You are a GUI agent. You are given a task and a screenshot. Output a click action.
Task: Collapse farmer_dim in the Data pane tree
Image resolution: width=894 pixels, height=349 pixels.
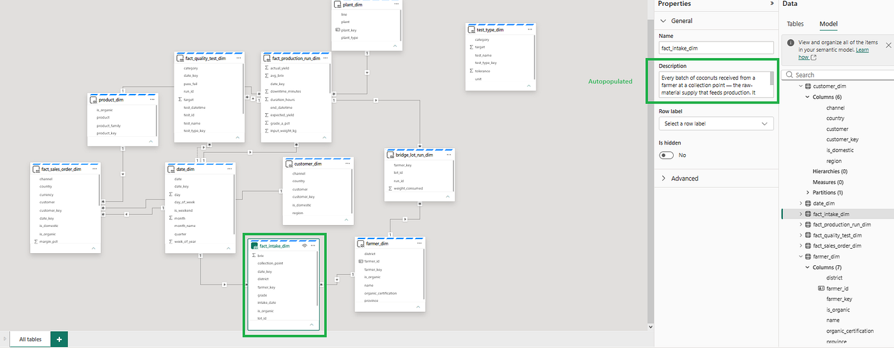click(x=801, y=256)
